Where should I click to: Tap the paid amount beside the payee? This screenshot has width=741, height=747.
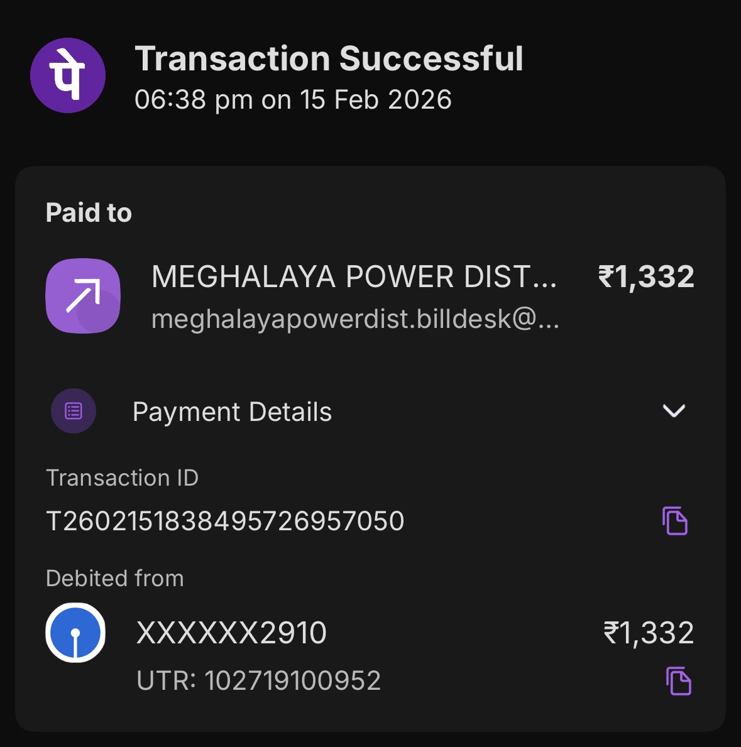pyautogui.click(x=645, y=277)
